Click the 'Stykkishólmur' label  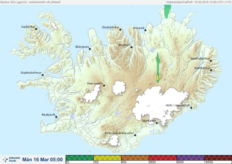point(31,73)
